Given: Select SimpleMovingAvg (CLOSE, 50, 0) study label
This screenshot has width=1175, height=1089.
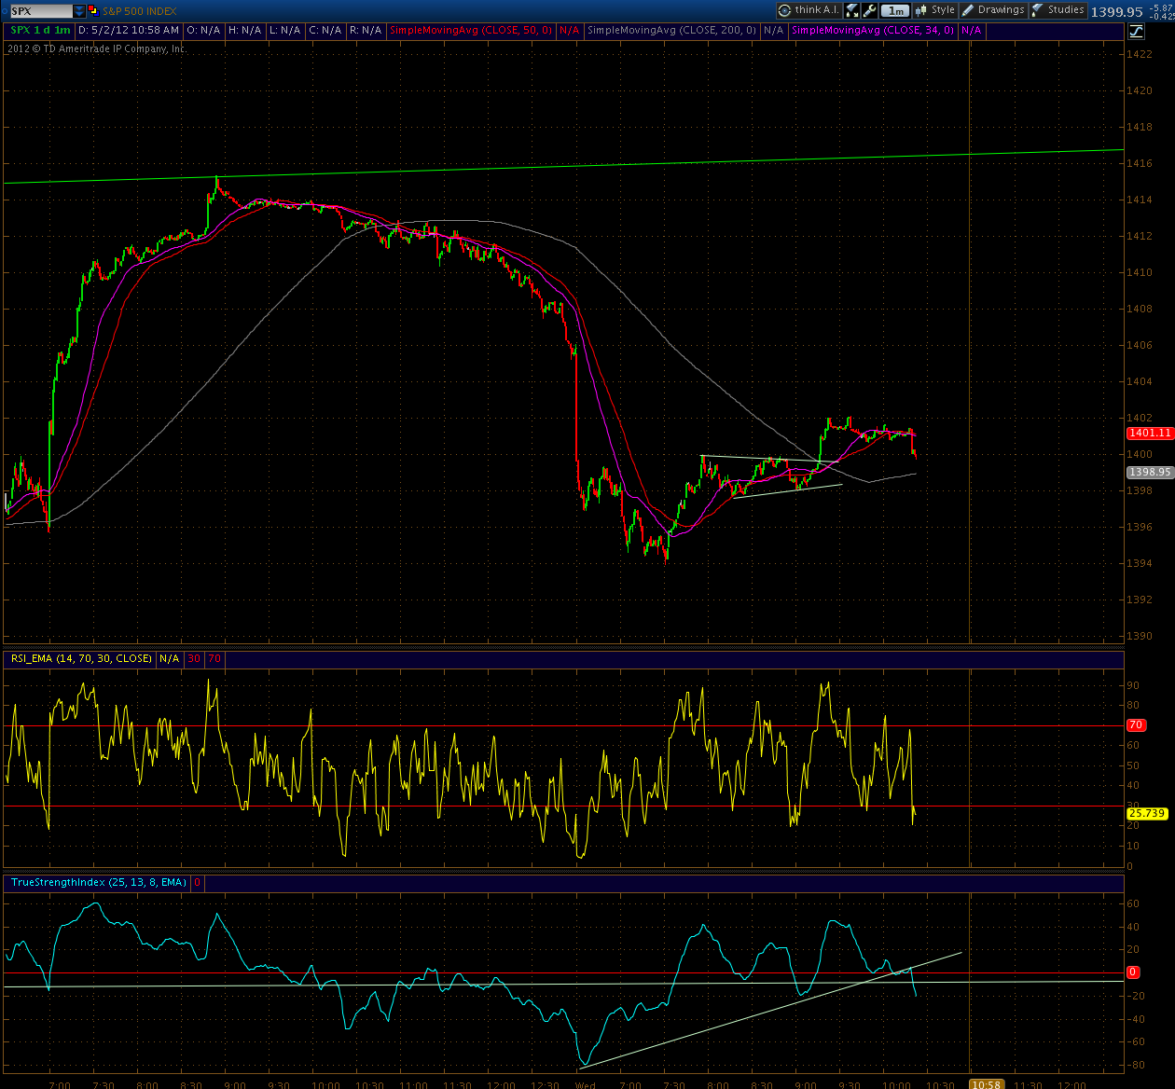Looking at the screenshot, I should 471,31.
